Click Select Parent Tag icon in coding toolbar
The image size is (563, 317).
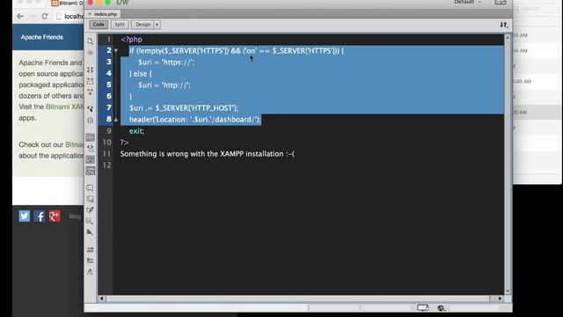pos(90,108)
